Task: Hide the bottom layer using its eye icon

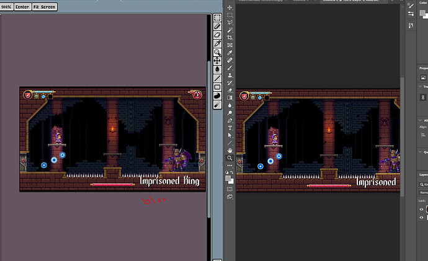Action: point(421,218)
